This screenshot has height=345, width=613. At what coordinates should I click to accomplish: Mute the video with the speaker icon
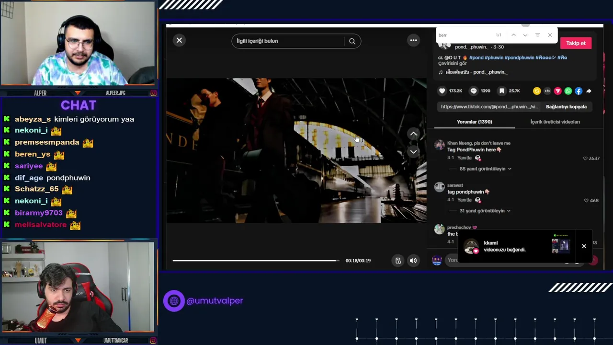(x=413, y=261)
